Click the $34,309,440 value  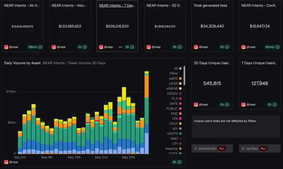[x=212, y=26]
